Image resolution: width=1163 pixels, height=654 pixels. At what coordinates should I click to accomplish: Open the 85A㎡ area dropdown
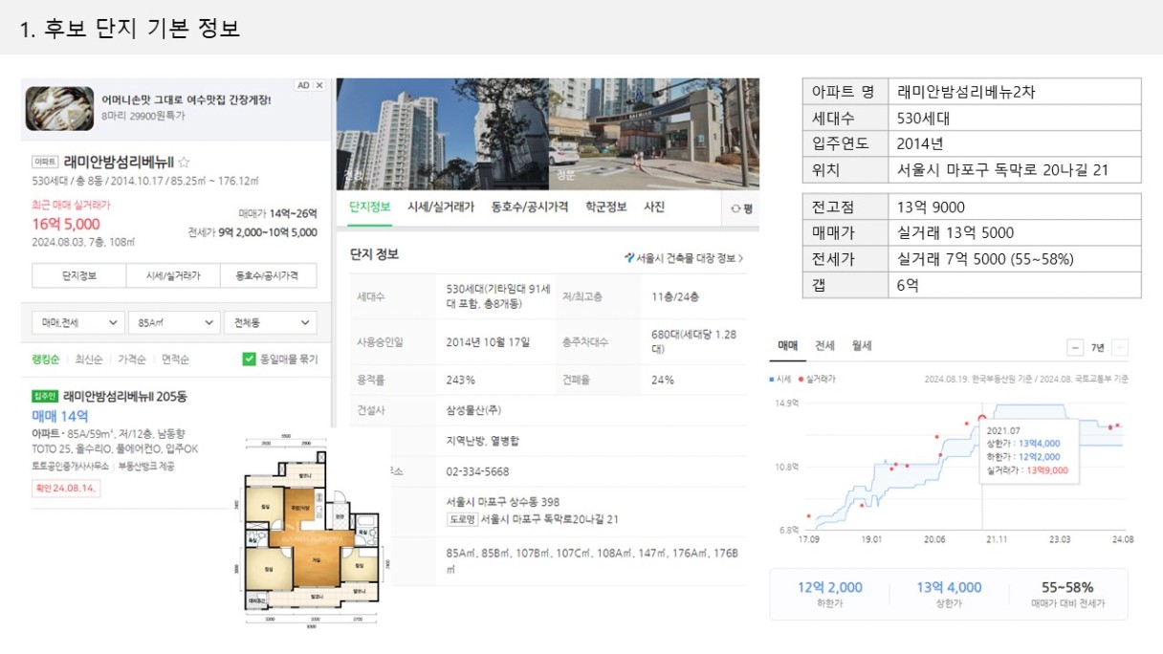coord(174,323)
